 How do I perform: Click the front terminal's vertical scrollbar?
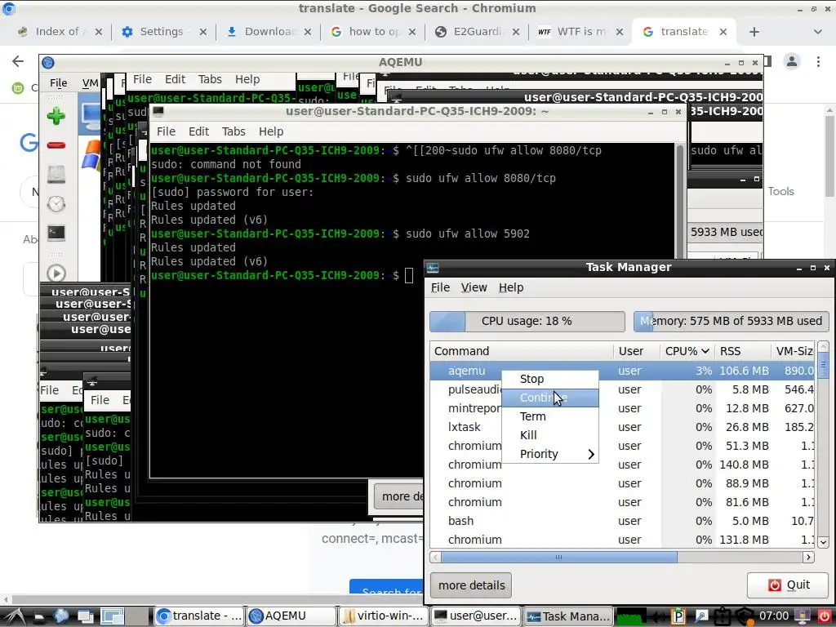coord(680,202)
